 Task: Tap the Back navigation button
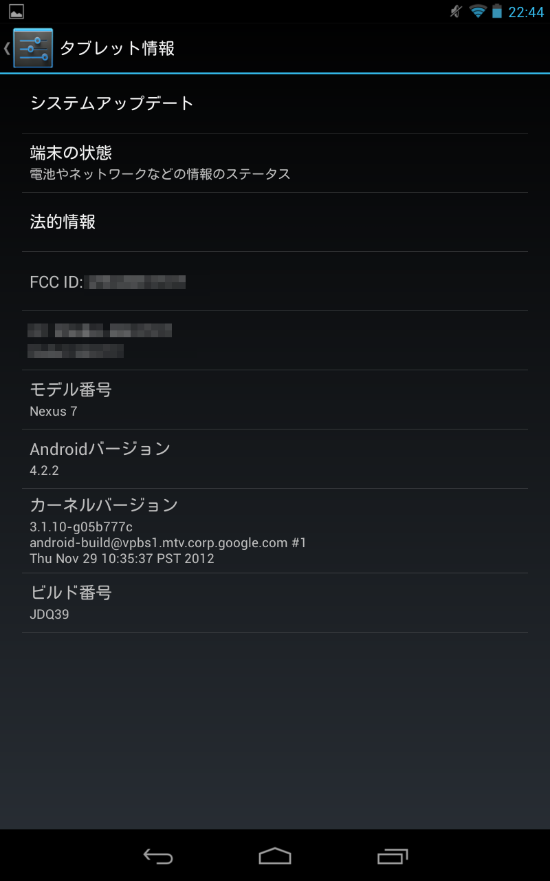tap(158, 856)
